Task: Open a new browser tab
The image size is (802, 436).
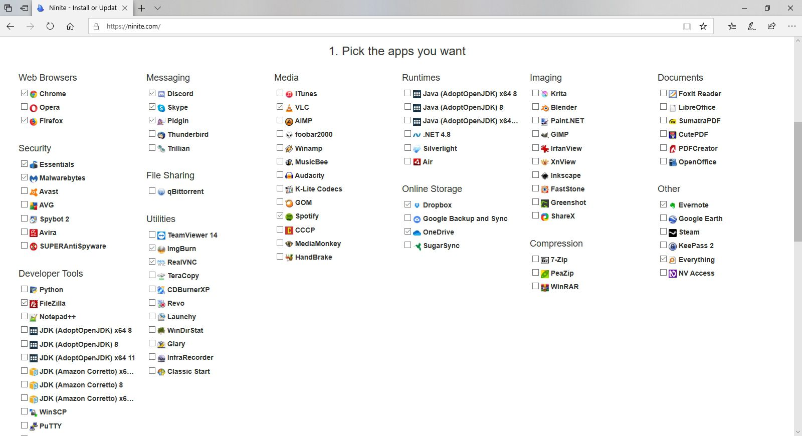Action: pos(142,8)
